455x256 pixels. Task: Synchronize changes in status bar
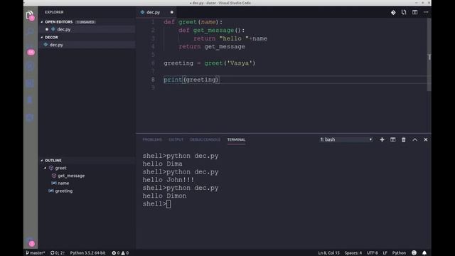[x=57, y=253]
